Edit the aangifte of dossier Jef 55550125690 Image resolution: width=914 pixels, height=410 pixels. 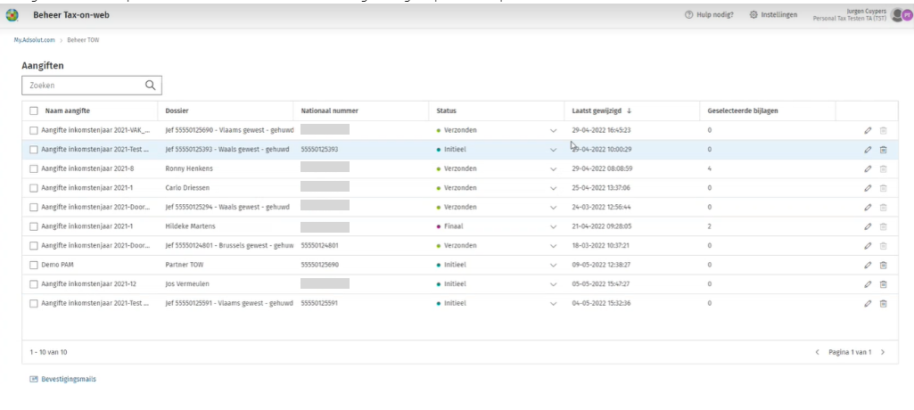(868, 130)
